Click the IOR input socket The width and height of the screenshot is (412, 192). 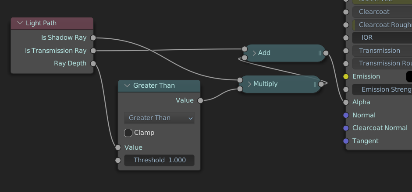pos(346,38)
